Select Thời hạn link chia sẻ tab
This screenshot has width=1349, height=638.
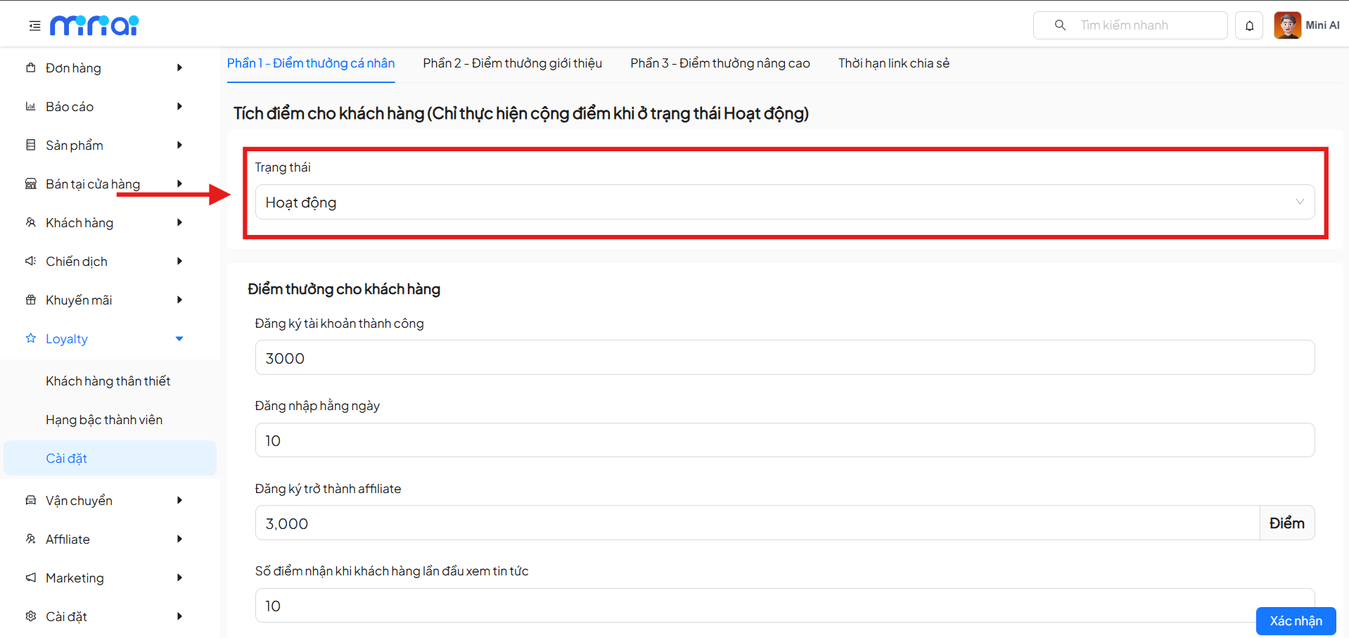tap(893, 63)
